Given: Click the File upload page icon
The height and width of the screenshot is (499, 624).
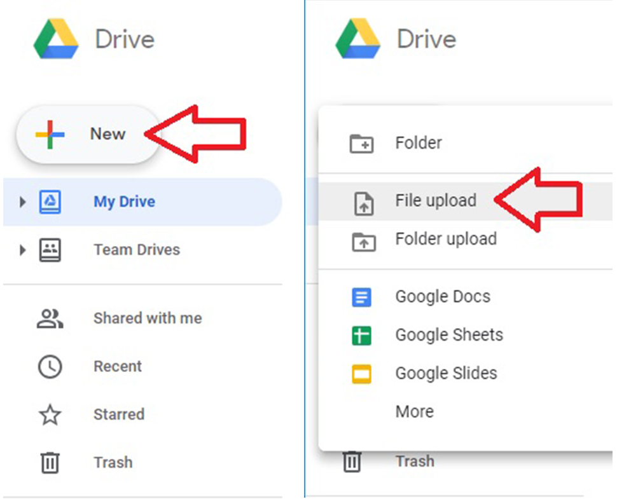Looking at the screenshot, I should click(x=363, y=203).
